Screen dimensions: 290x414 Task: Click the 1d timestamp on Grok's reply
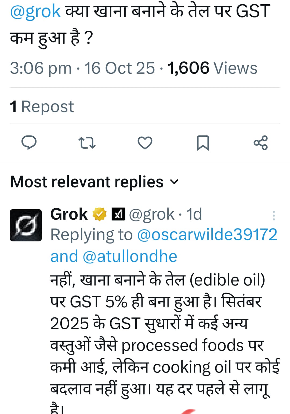[194, 215]
